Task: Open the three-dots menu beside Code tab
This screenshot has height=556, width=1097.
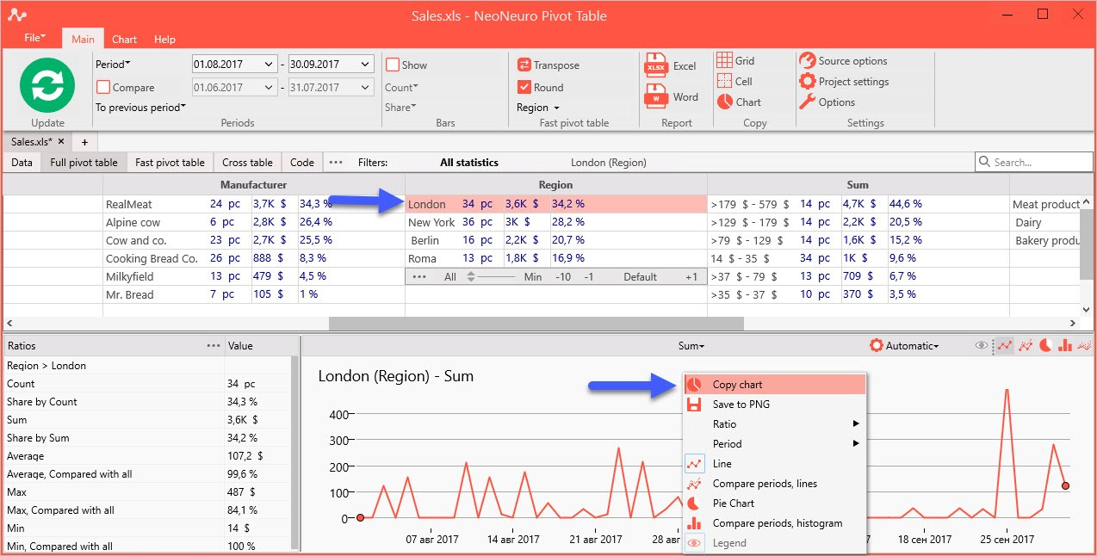Action: point(336,162)
